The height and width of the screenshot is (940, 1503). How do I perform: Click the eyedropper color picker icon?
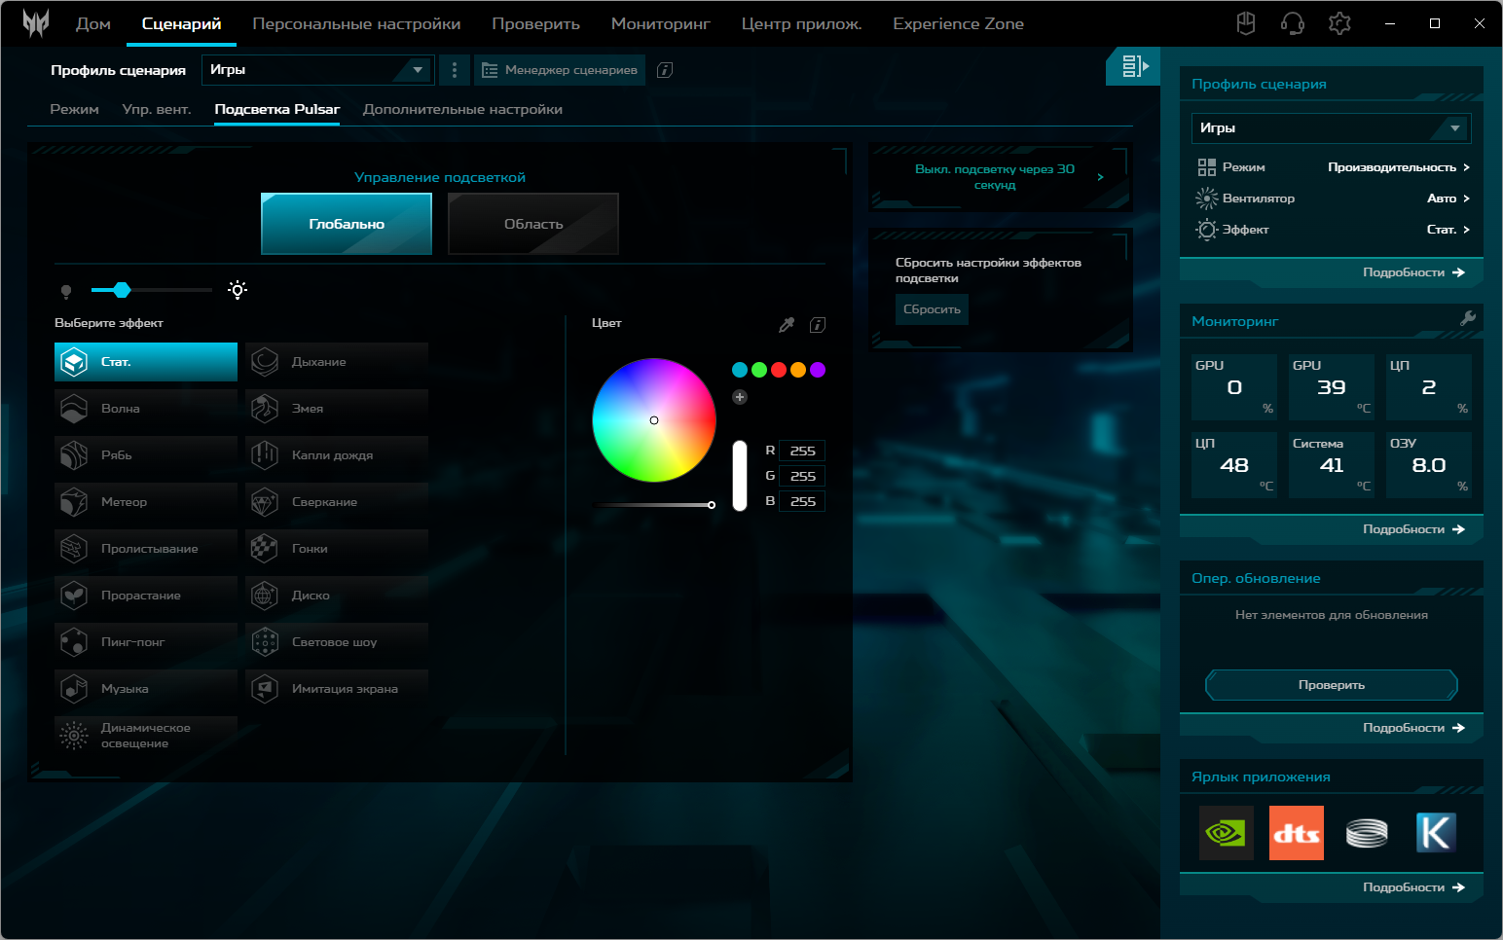point(787,325)
